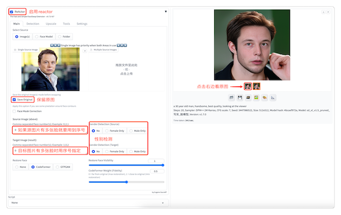Viewport: 341px width, 215px height.
Task: Click the 'by Eugene Gourieff' credit link
Action: 159,192
